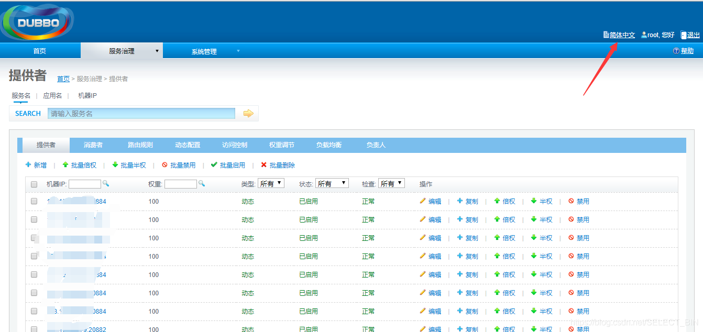Go to 首页 in the navigation bar

[40, 51]
